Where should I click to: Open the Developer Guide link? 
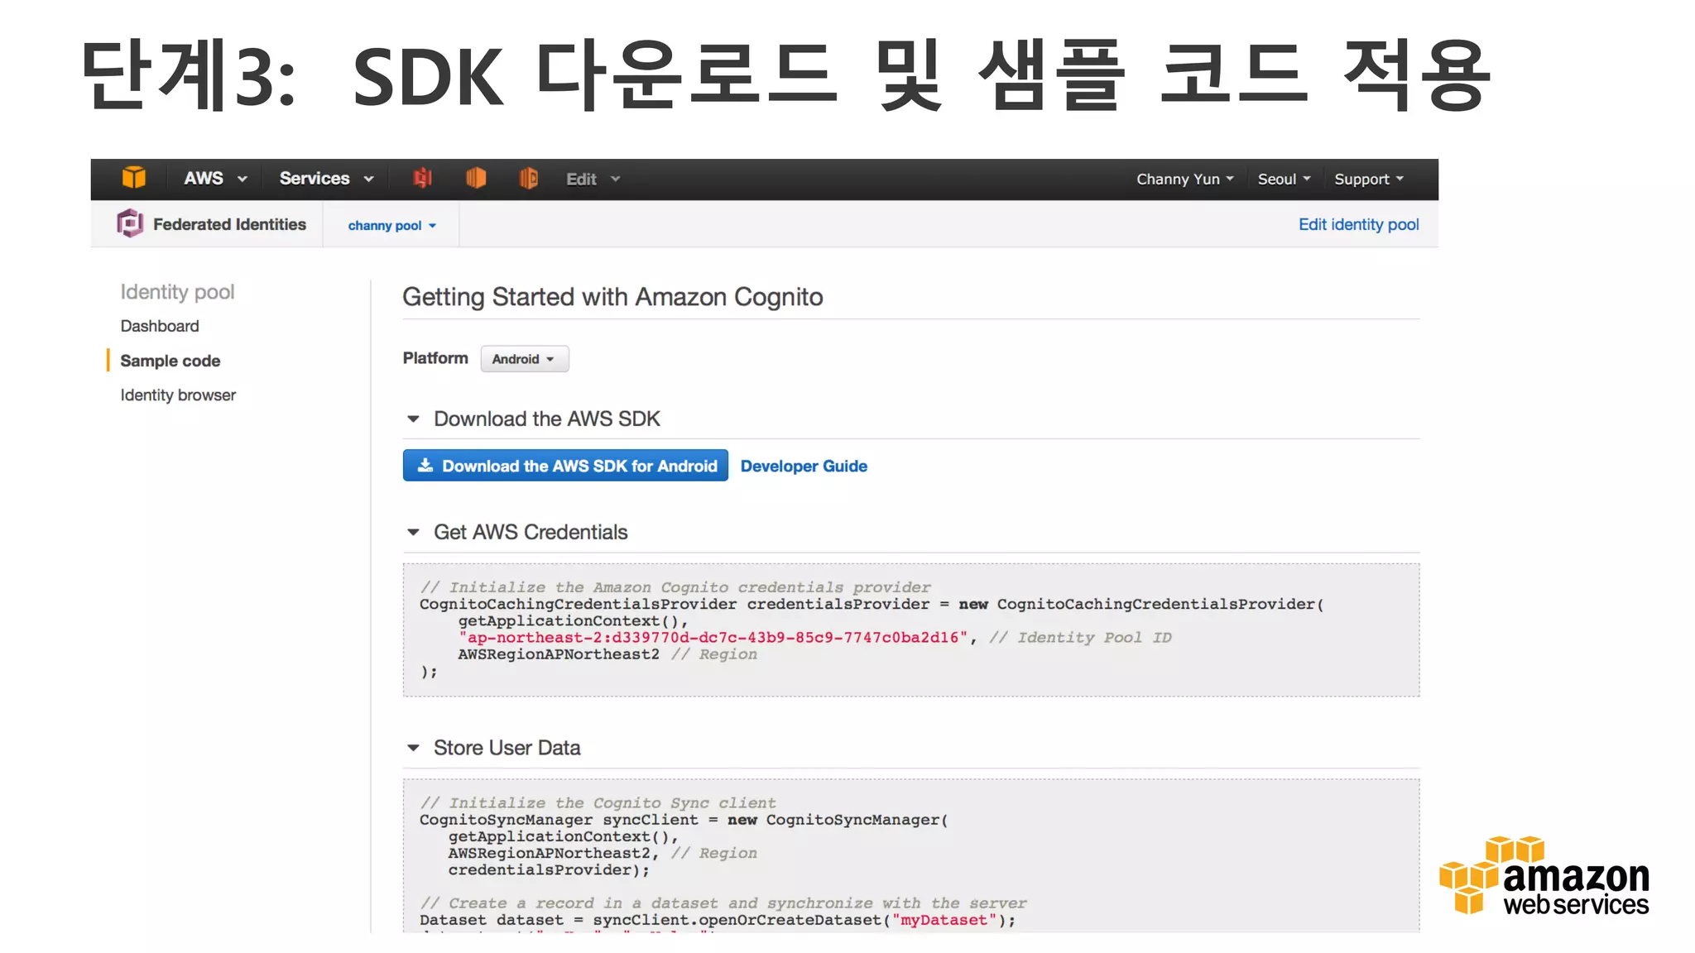point(804,466)
